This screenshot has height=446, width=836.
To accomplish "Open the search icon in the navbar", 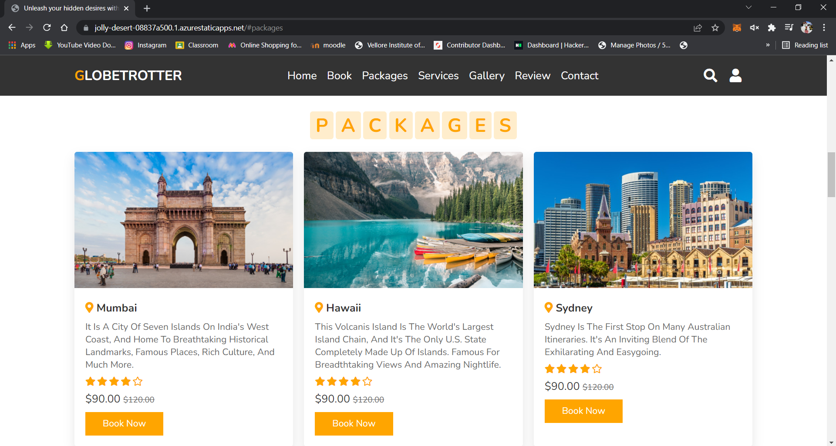I will [x=710, y=75].
